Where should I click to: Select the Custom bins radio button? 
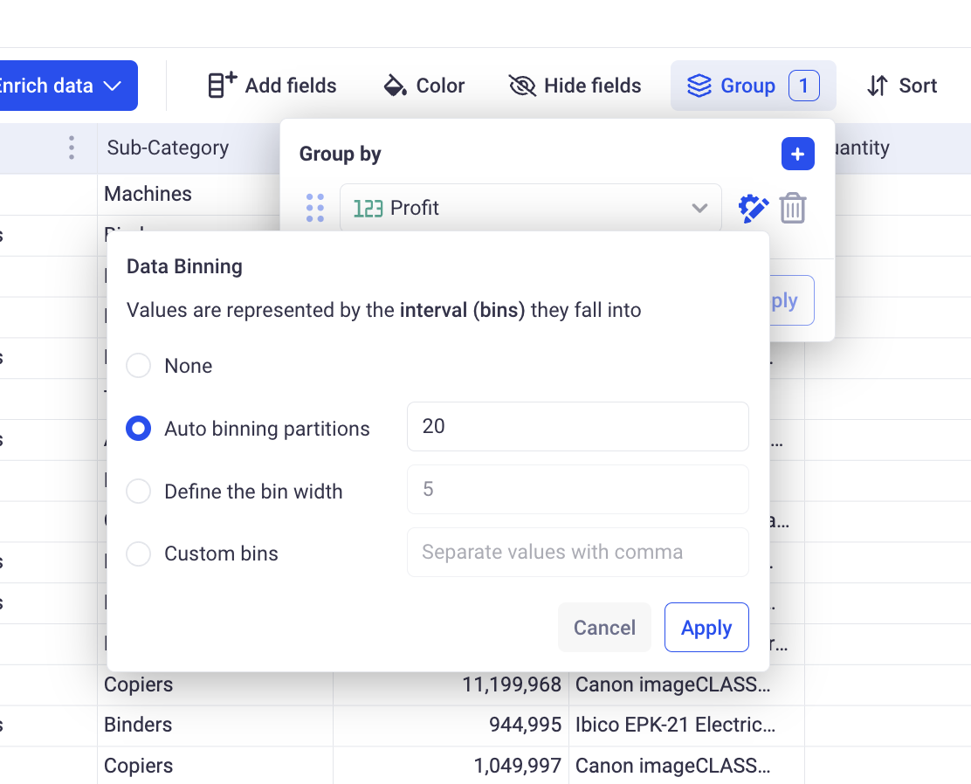pyautogui.click(x=139, y=554)
